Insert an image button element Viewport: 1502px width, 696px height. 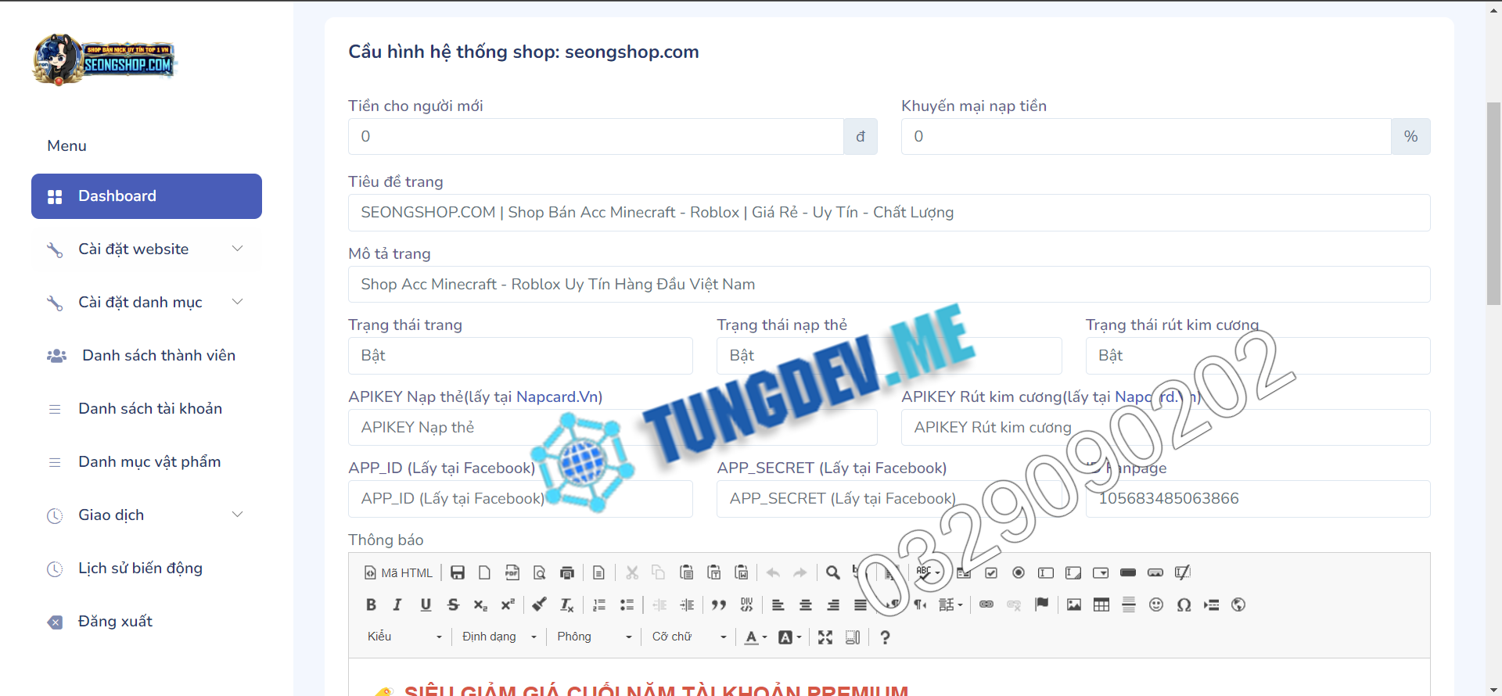click(x=1155, y=572)
